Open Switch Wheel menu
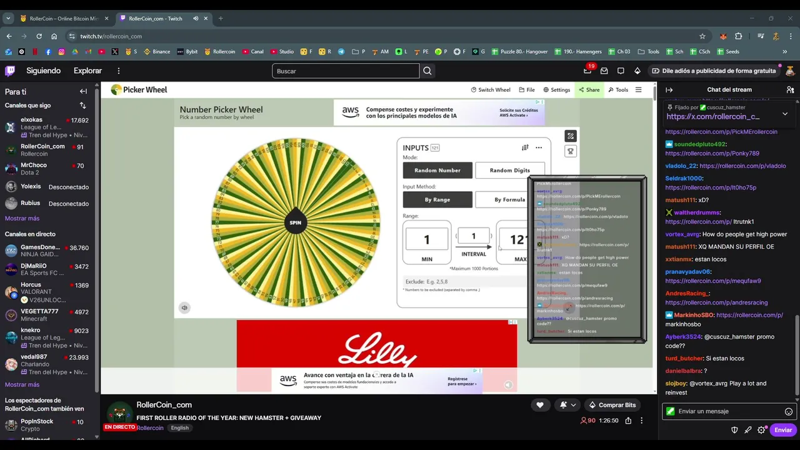The image size is (800, 450). coord(491,89)
